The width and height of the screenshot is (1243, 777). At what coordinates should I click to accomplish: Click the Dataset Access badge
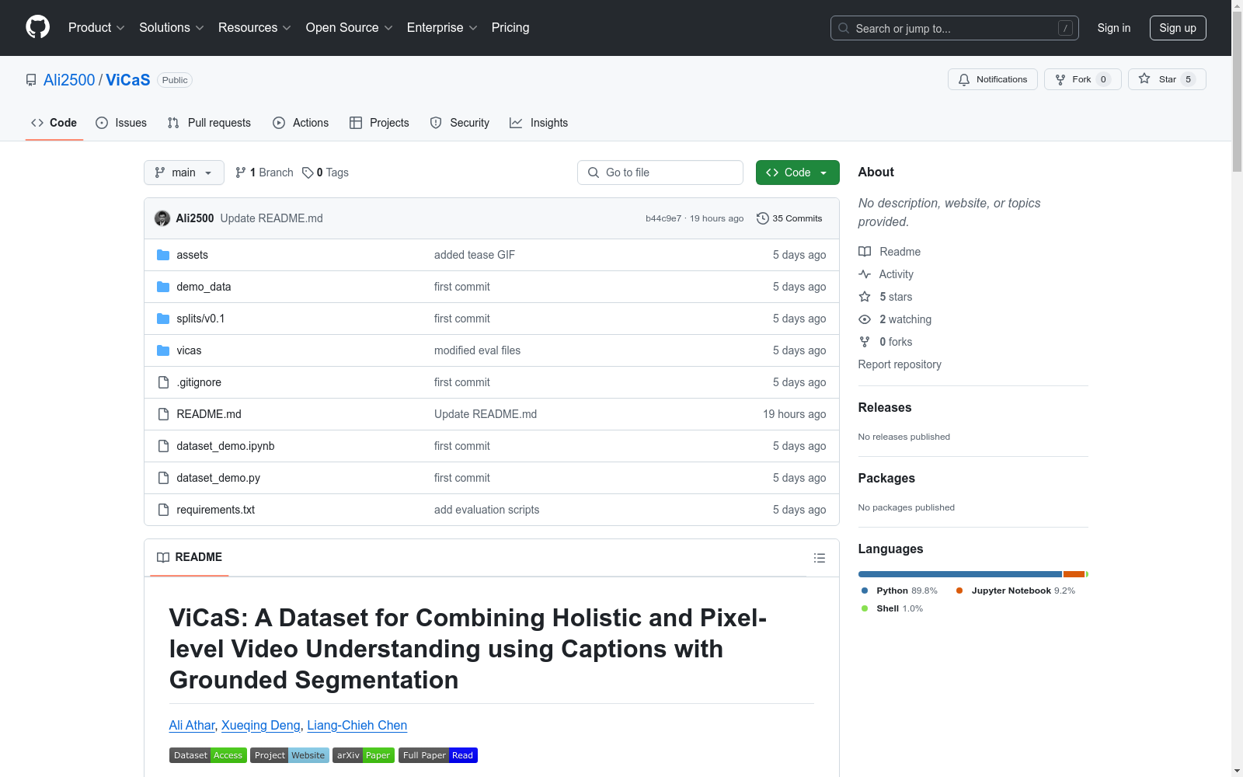208,755
